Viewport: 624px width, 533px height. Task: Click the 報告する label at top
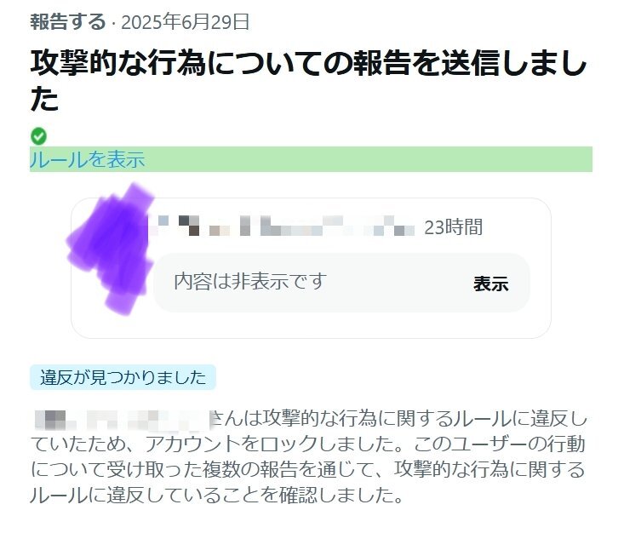pyautogui.click(x=68, y=21)
